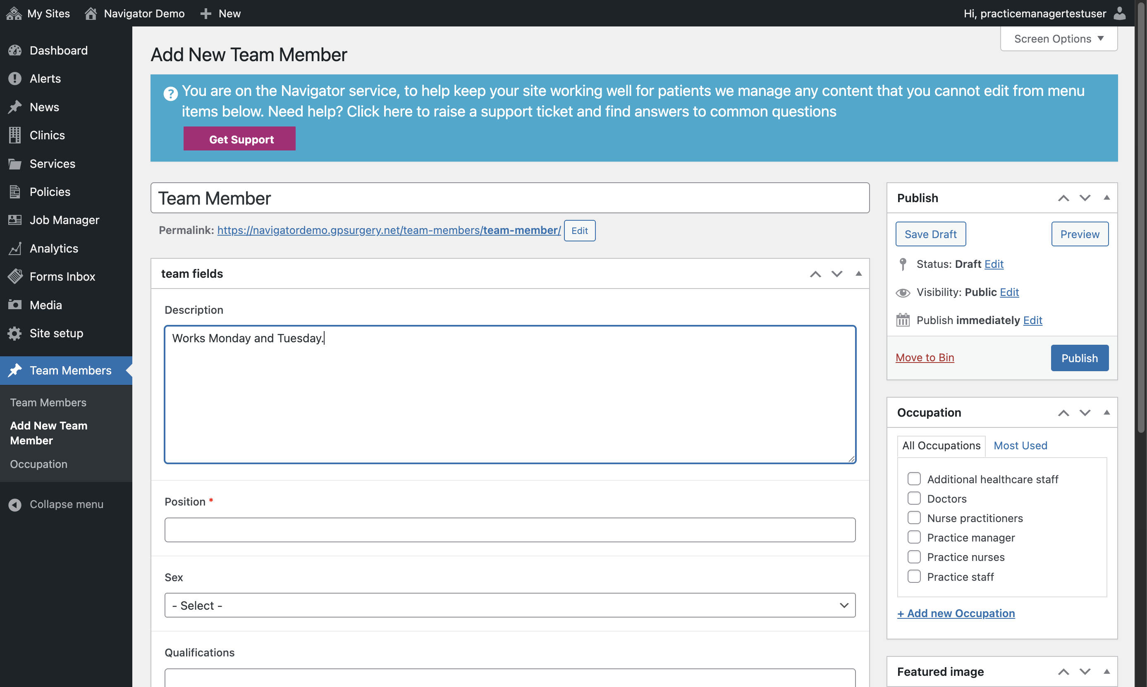Click the blue Publish button
1147x687 pixels.
click(x=1080, y=358)
